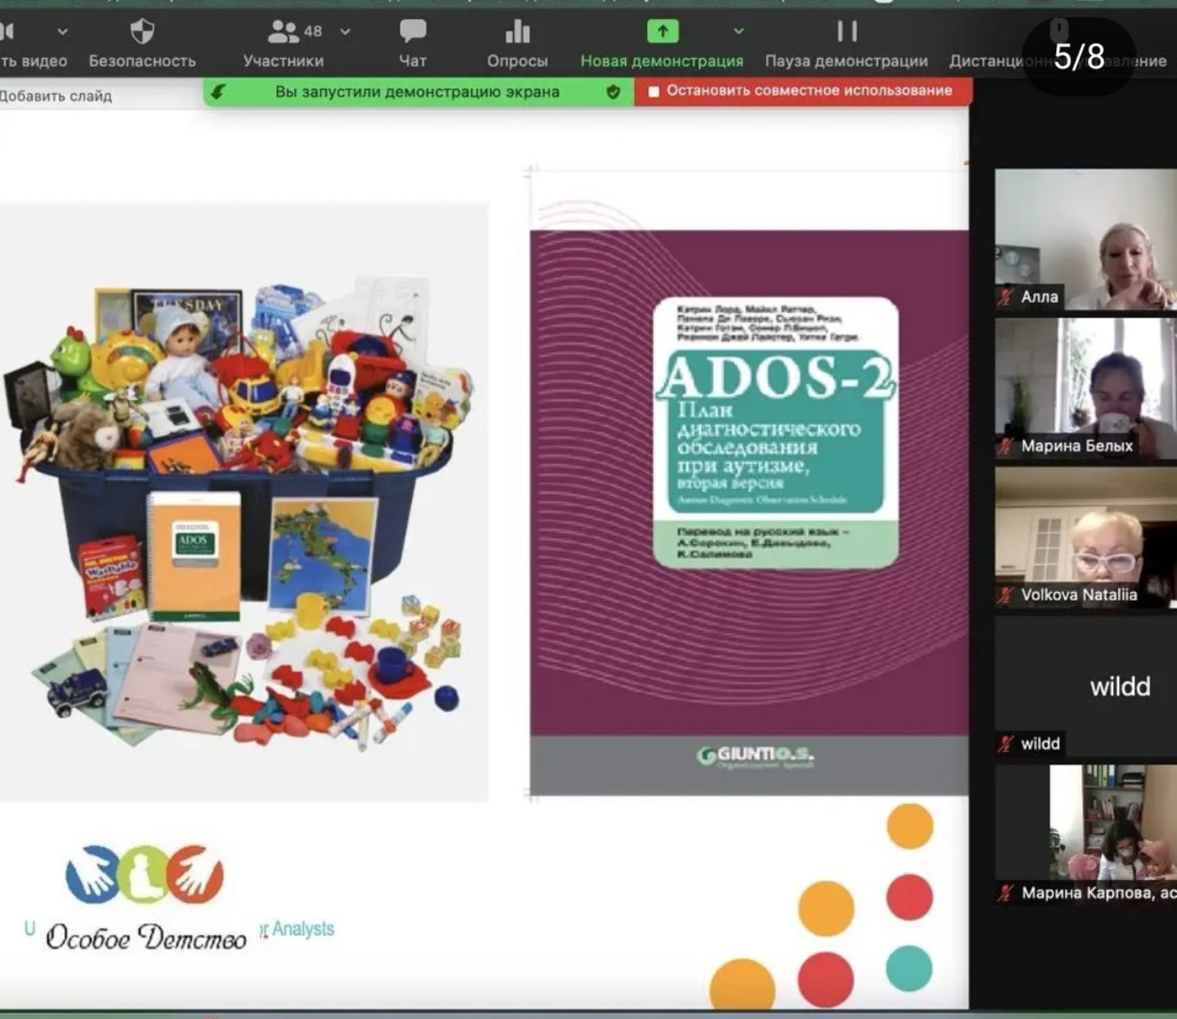Click muted mic icon on Марина Карпова
Screen dimensions: 1177x1019
point(1006,893)
